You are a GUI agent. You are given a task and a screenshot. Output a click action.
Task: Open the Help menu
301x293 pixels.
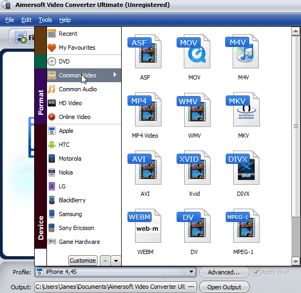[65, 20]
